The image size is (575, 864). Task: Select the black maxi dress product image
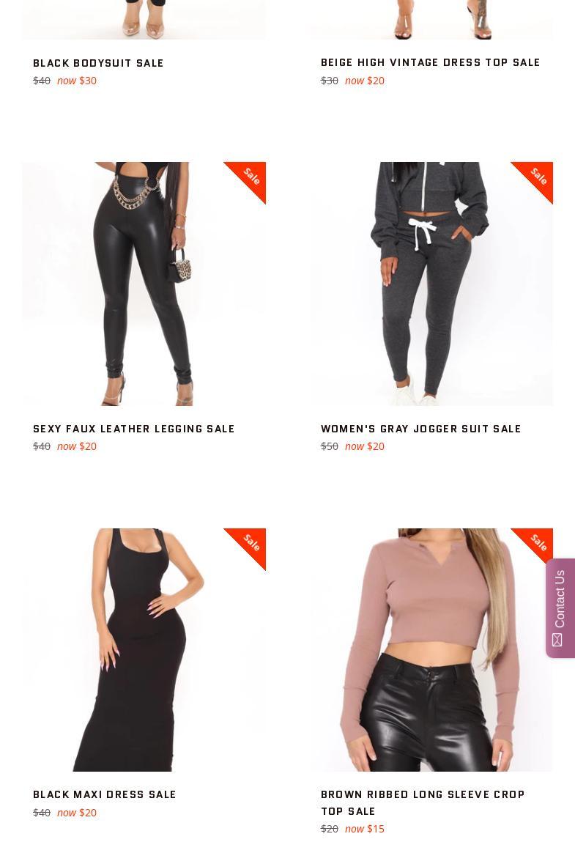[x=144, y=650]
